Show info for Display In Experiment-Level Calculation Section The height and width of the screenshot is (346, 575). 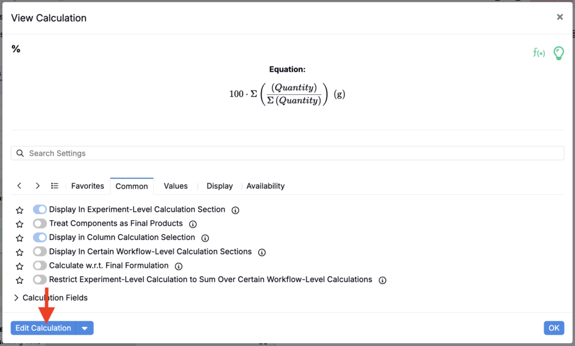(x=235, y=210)
